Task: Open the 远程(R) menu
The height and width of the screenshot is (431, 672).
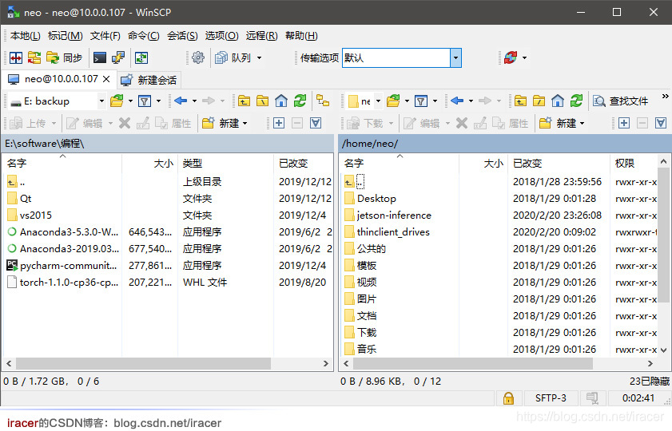Action: (262, 36)
